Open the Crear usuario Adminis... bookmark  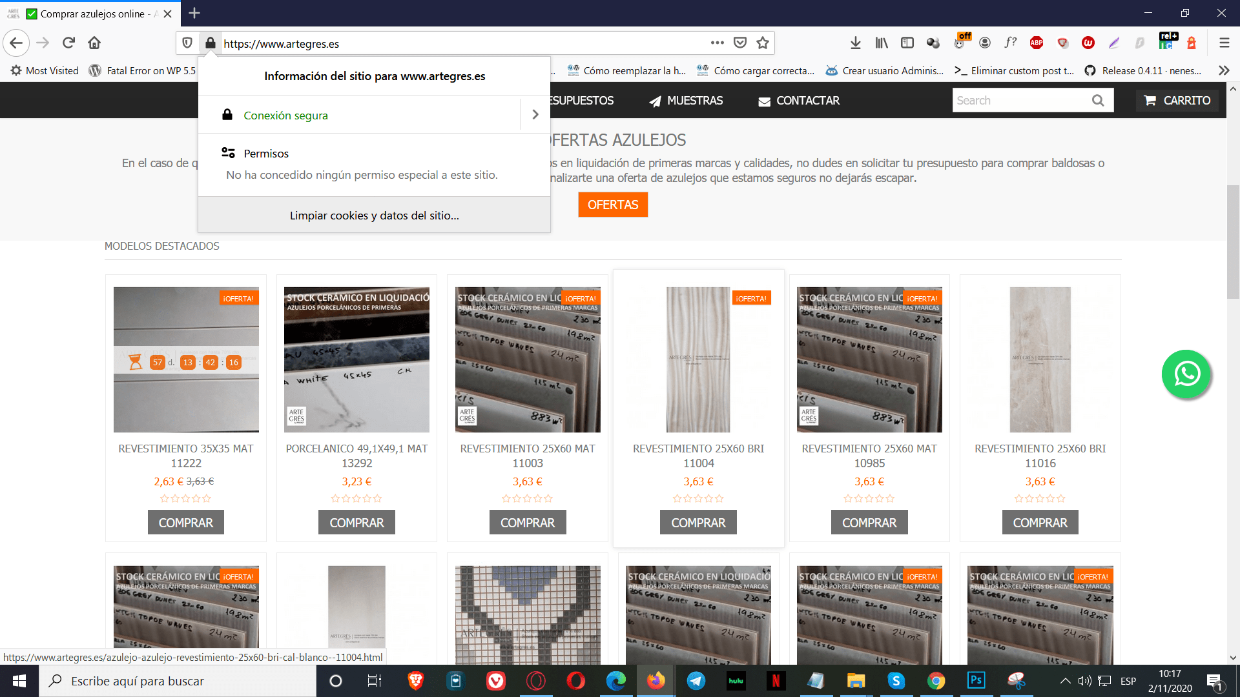coord(885,70)
